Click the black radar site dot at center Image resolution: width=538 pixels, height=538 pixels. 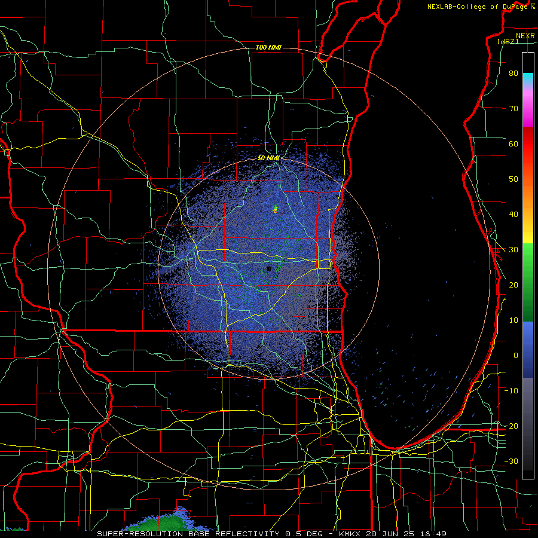269,268
